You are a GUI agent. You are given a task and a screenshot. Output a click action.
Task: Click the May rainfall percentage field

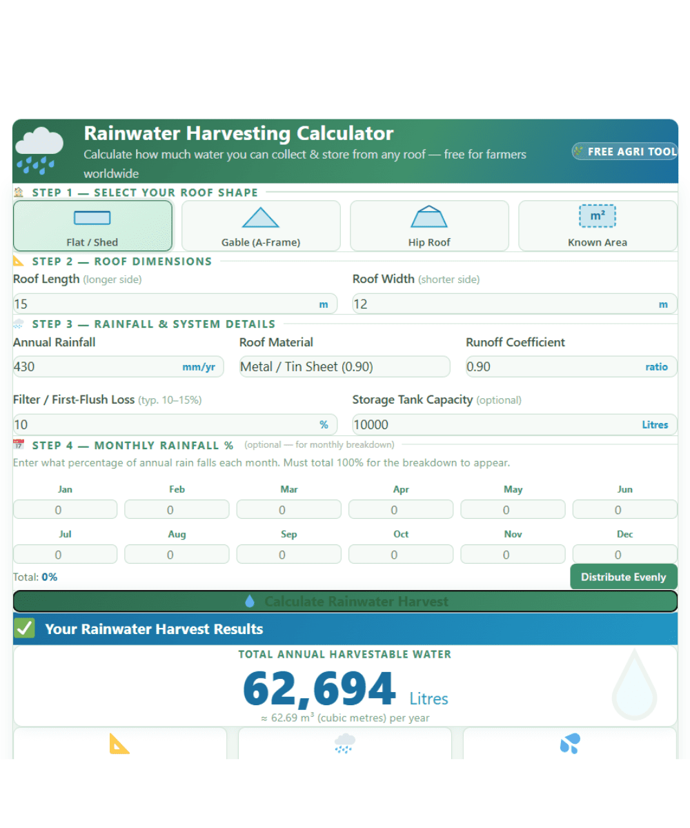click(513, 510)
